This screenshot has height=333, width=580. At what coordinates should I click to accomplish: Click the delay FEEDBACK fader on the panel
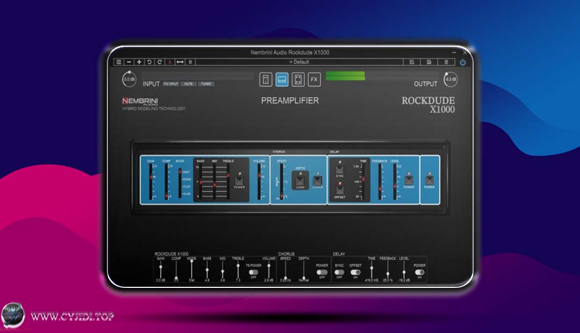coord(380,182)
